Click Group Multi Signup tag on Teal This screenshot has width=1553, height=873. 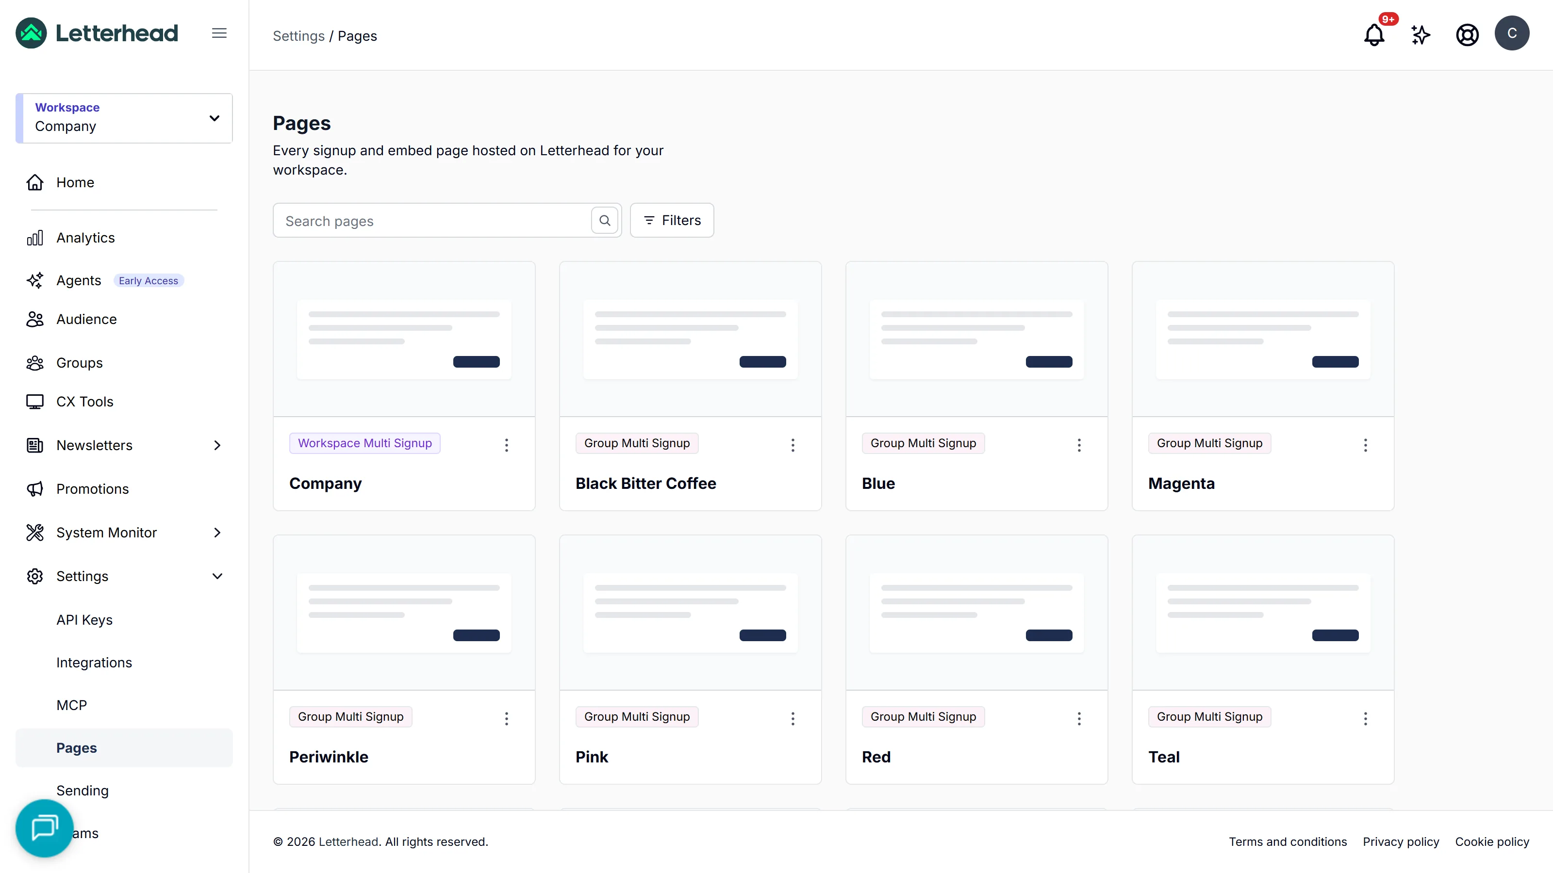[x=1209, y=716]
